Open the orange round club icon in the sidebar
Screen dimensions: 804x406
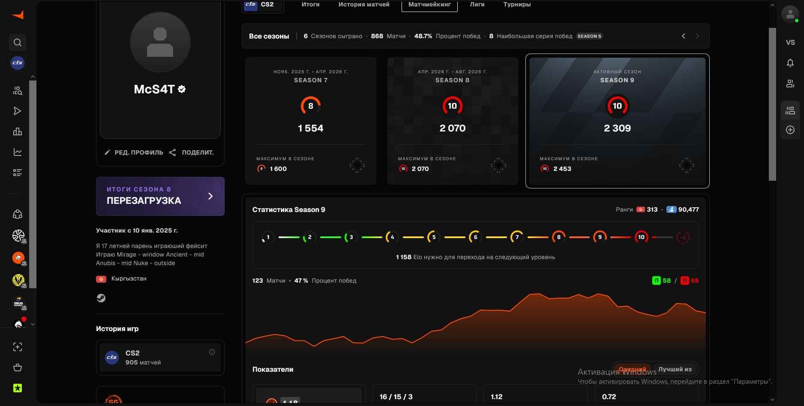tap(18, 258)
